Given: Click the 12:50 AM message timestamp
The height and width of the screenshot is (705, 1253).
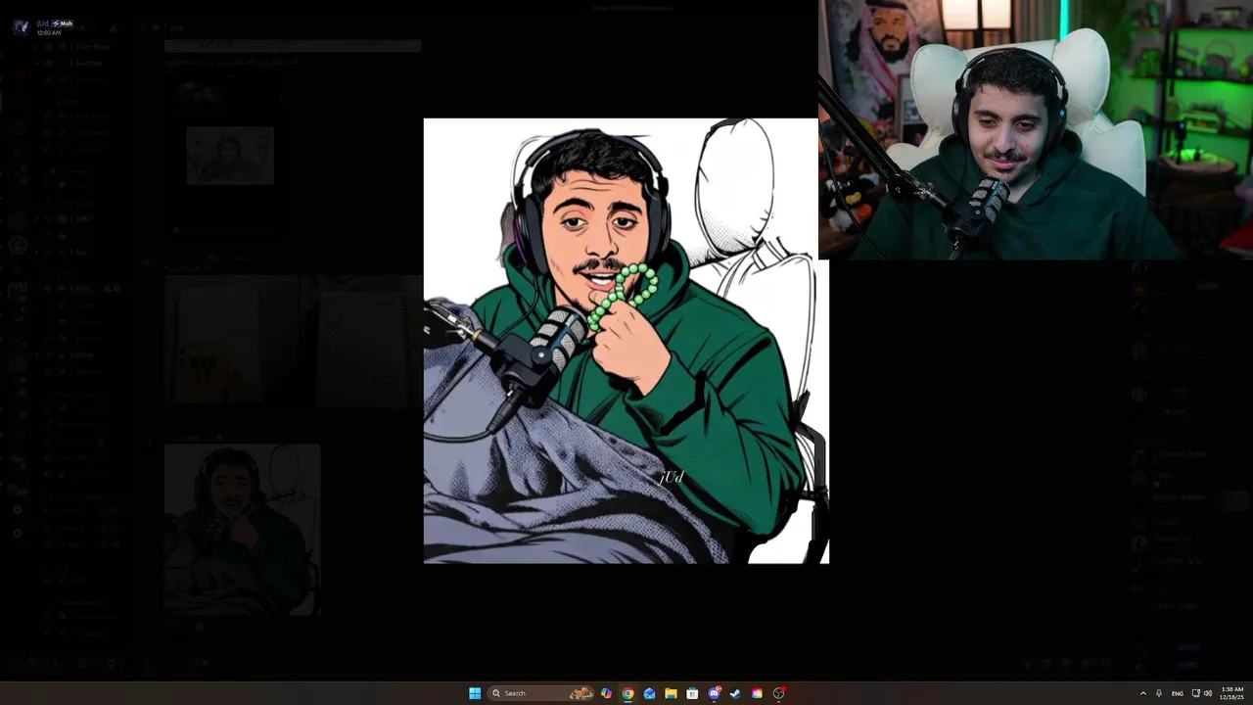Looking at the screenshot, I should (x=49, y=33).
